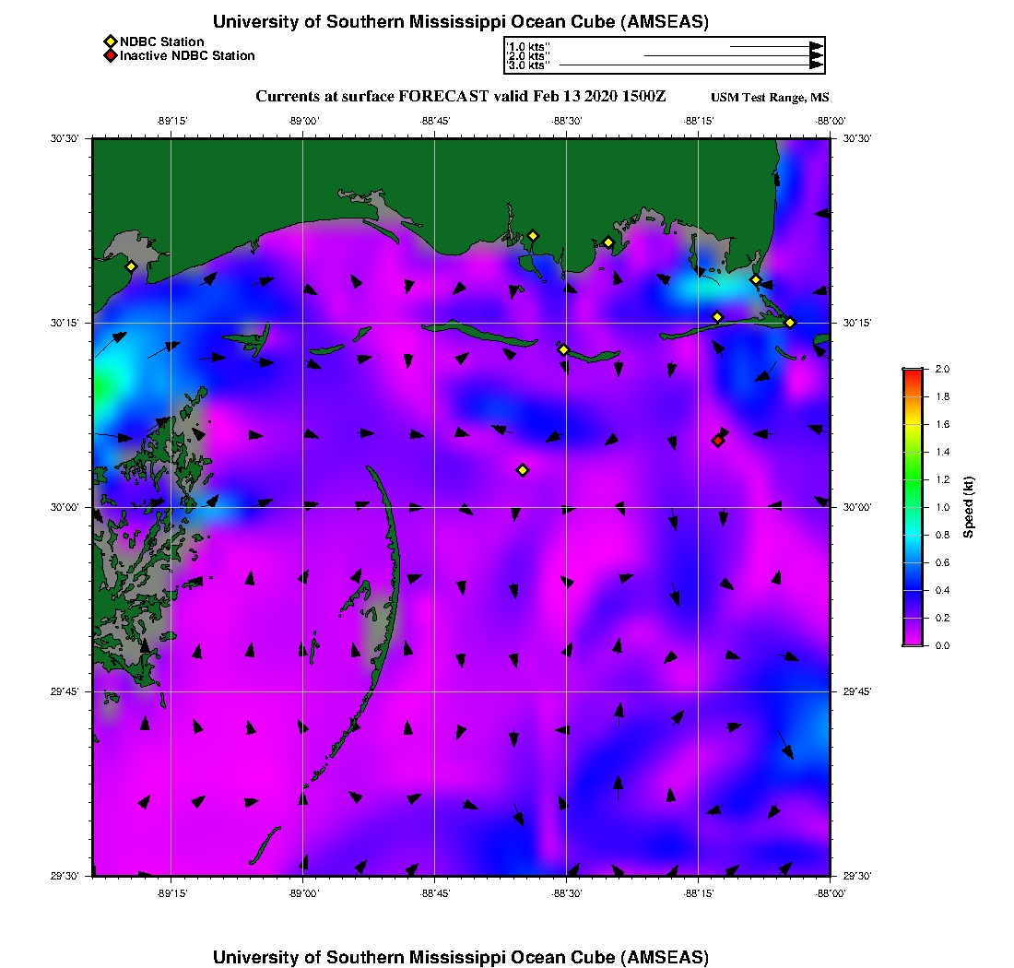
Task: Select the southernmost yellow NDBC station marker
Action: coord(523,470)
